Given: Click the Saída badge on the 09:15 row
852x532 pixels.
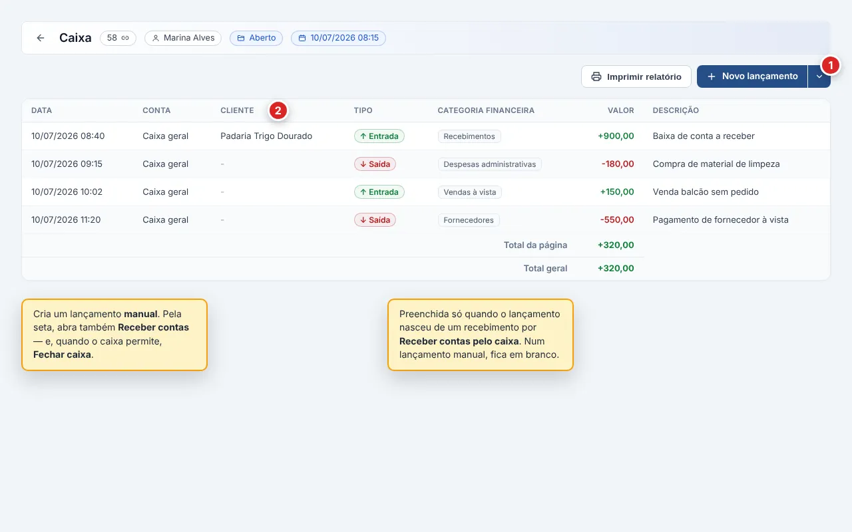Looking at the screenshot, I should pyautogui.click(x=375, y=164).
